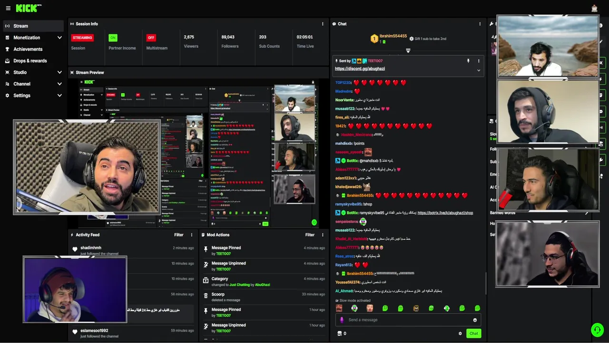Expand the Studio sidebar section
The width and height of the screenshot is (609, 343).
(x=59, y=72)
